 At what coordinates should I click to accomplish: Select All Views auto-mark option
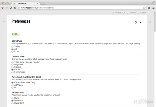[12, 85]
